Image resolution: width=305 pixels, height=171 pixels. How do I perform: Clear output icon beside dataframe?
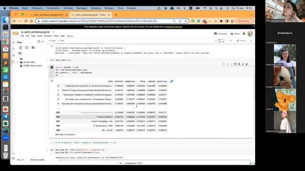[52, 81]
